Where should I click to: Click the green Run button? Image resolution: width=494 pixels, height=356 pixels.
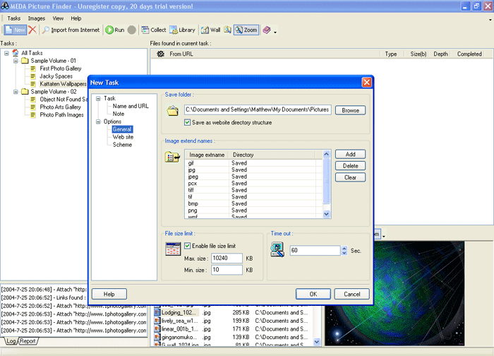115,30
